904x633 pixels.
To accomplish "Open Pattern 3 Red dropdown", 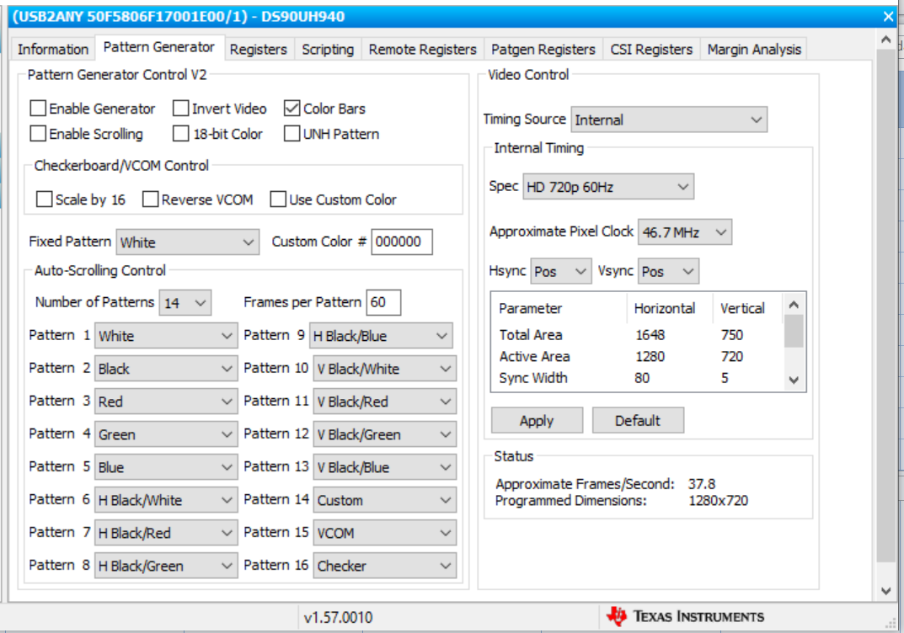I will [166, 402].
